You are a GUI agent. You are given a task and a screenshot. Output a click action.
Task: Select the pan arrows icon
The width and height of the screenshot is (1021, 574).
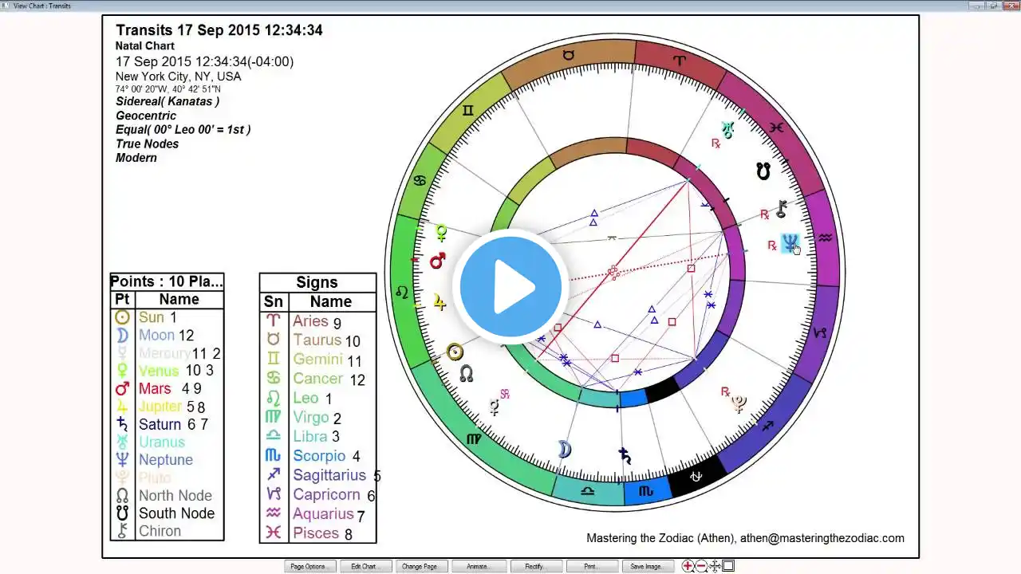point(715,566)
